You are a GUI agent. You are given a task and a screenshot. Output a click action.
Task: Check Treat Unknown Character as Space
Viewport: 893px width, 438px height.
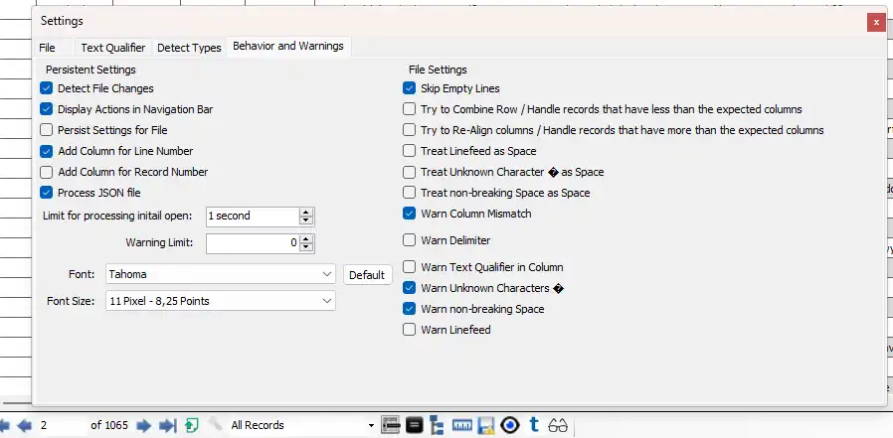click(x=409, y=172)
